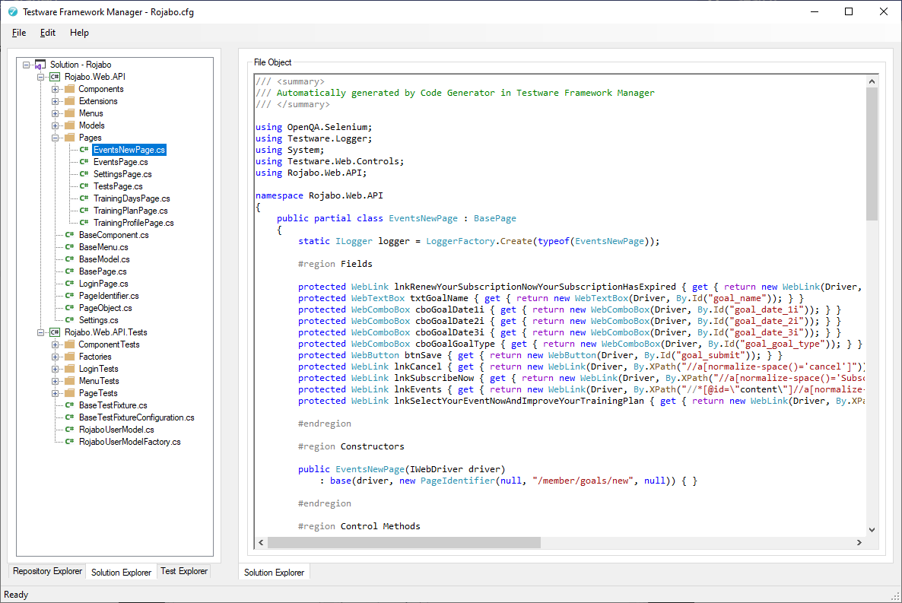
Task: Expand the PageTests folder node
Action: (x=56, y=393)
